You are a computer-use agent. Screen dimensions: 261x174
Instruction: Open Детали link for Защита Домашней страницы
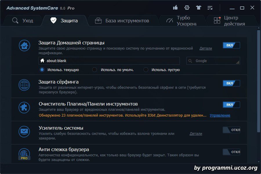pos(206,48)
